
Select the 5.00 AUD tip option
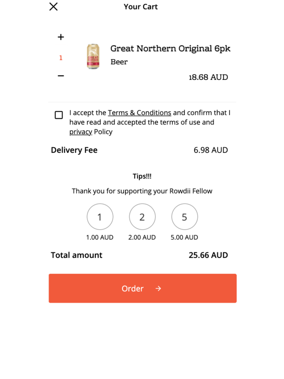(x=184, y=216)
